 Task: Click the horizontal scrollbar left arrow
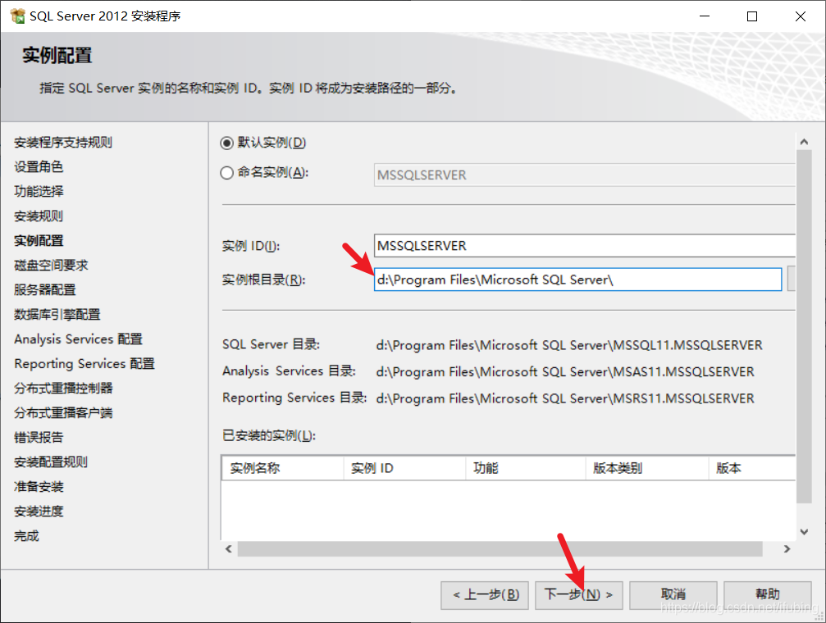click(228, 548)
